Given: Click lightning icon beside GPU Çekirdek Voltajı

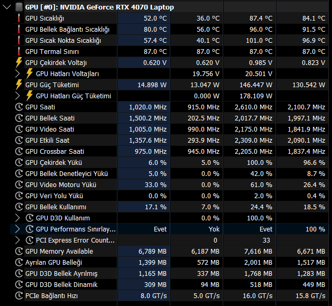Looking at the screenshot, I should click(x=19, y=63).
